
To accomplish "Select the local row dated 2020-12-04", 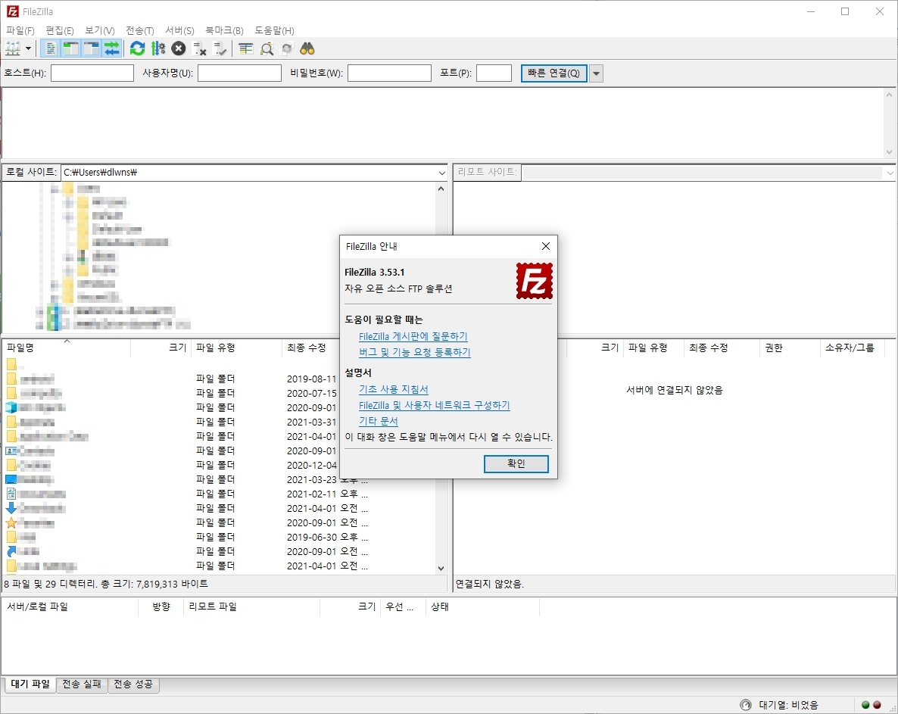I will [172, 465].
